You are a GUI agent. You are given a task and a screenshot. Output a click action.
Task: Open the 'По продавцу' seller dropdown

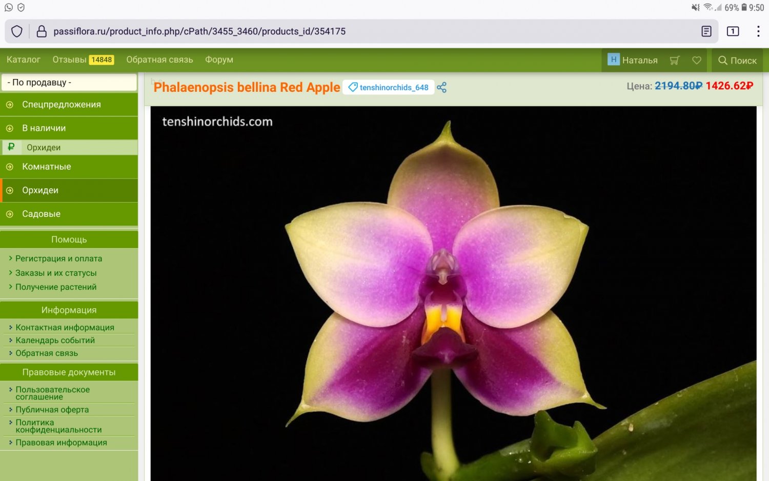[69, 83]
